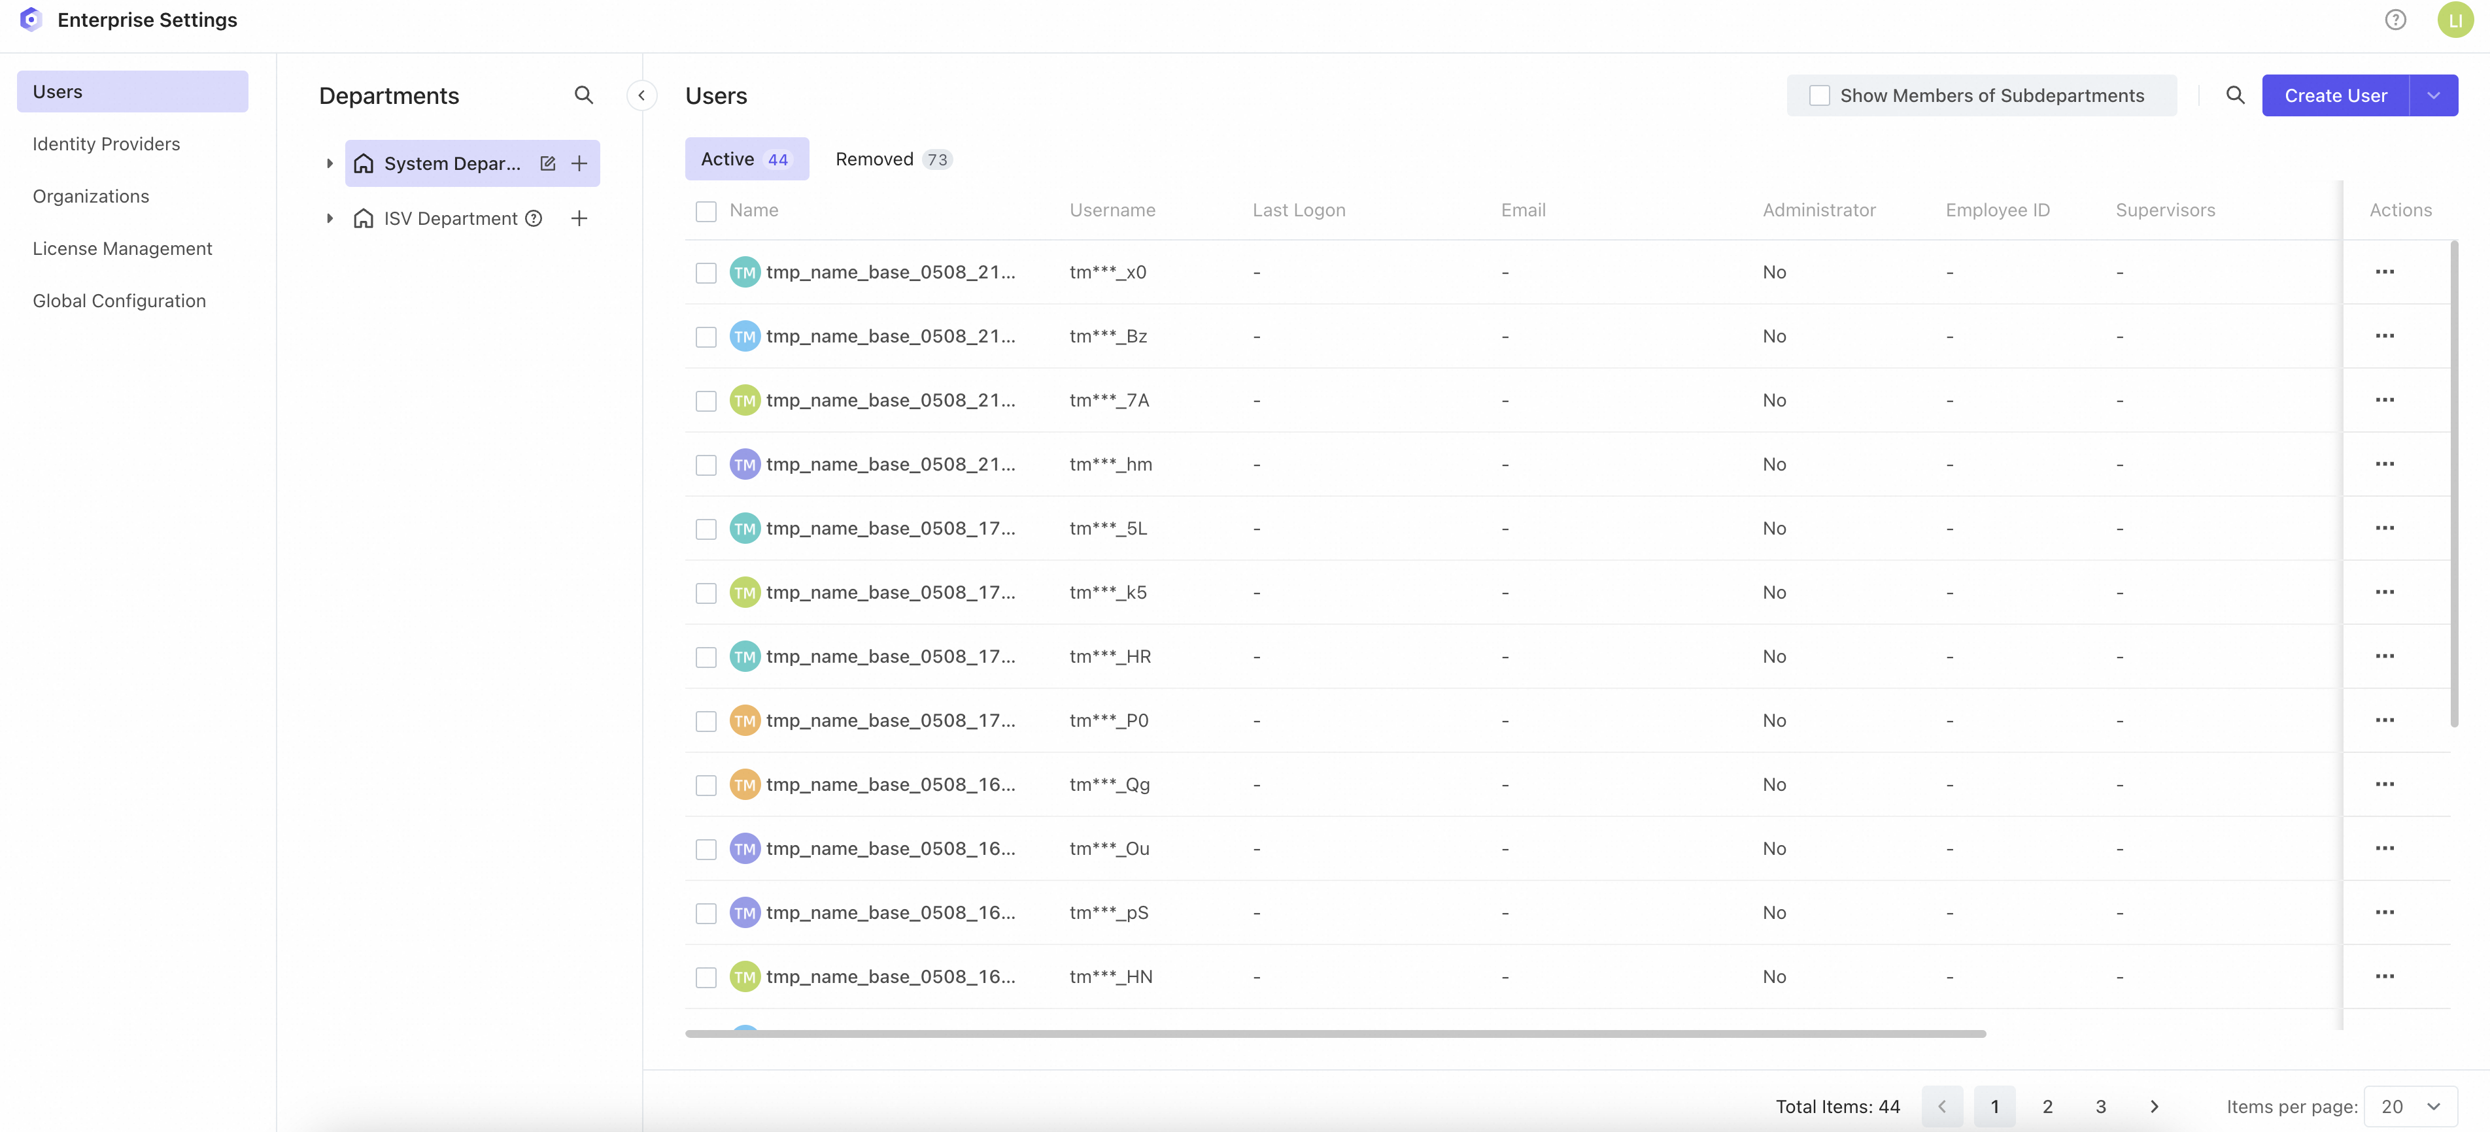The width and height of the screenshot is (2490, 1132).
Task: Click plus icon next to ISV Department
Action: [579, 218]
